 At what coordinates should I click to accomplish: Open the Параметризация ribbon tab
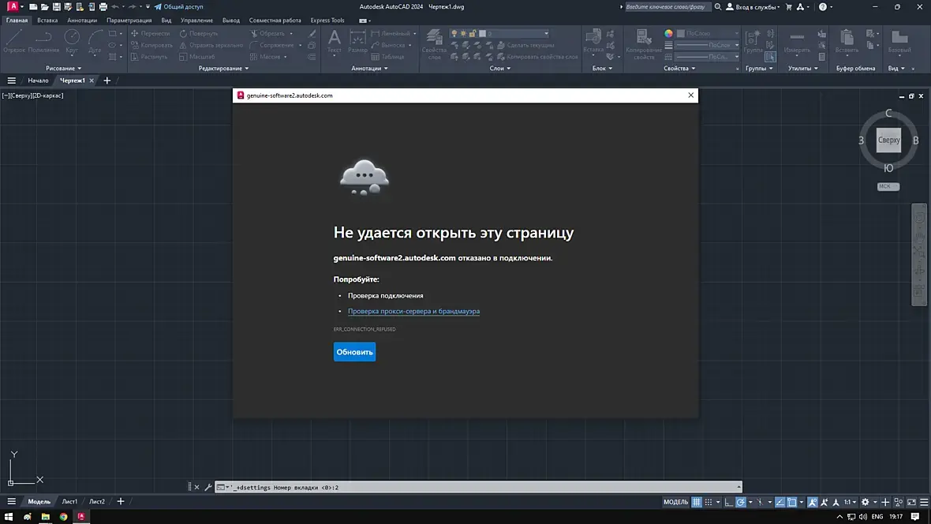(129, 21)
